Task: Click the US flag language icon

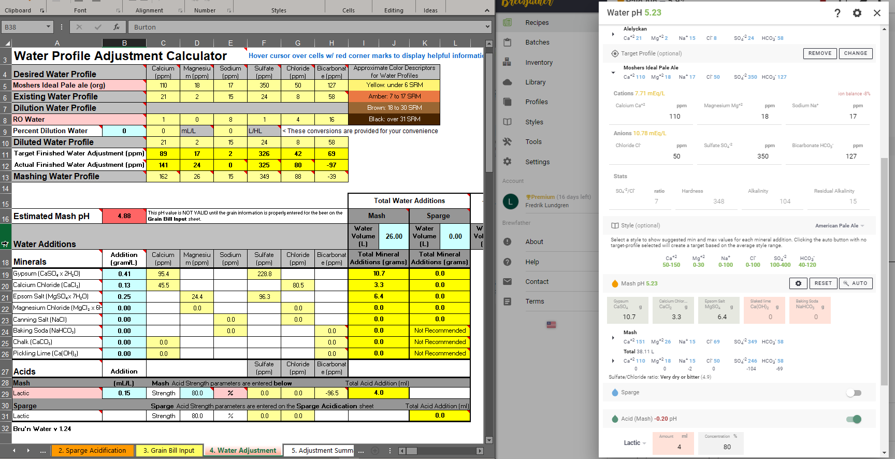Action: click(x=551, y=325)
